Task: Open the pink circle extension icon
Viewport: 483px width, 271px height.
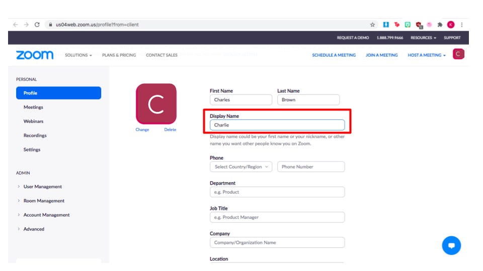Action: coord(429,25)
